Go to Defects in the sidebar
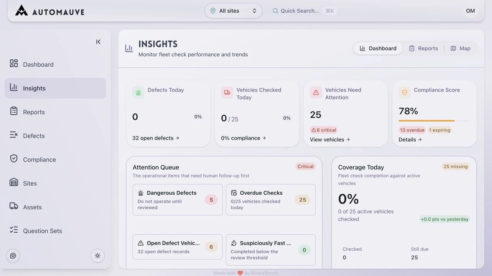Viewport: 492px width, 276px height. coord(55,136)
